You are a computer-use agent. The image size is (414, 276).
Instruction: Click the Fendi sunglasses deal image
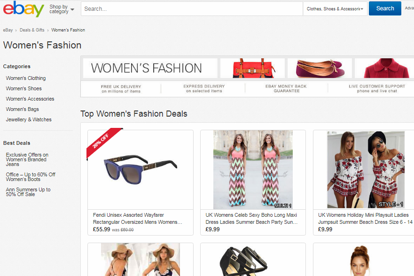coord(140,169)
